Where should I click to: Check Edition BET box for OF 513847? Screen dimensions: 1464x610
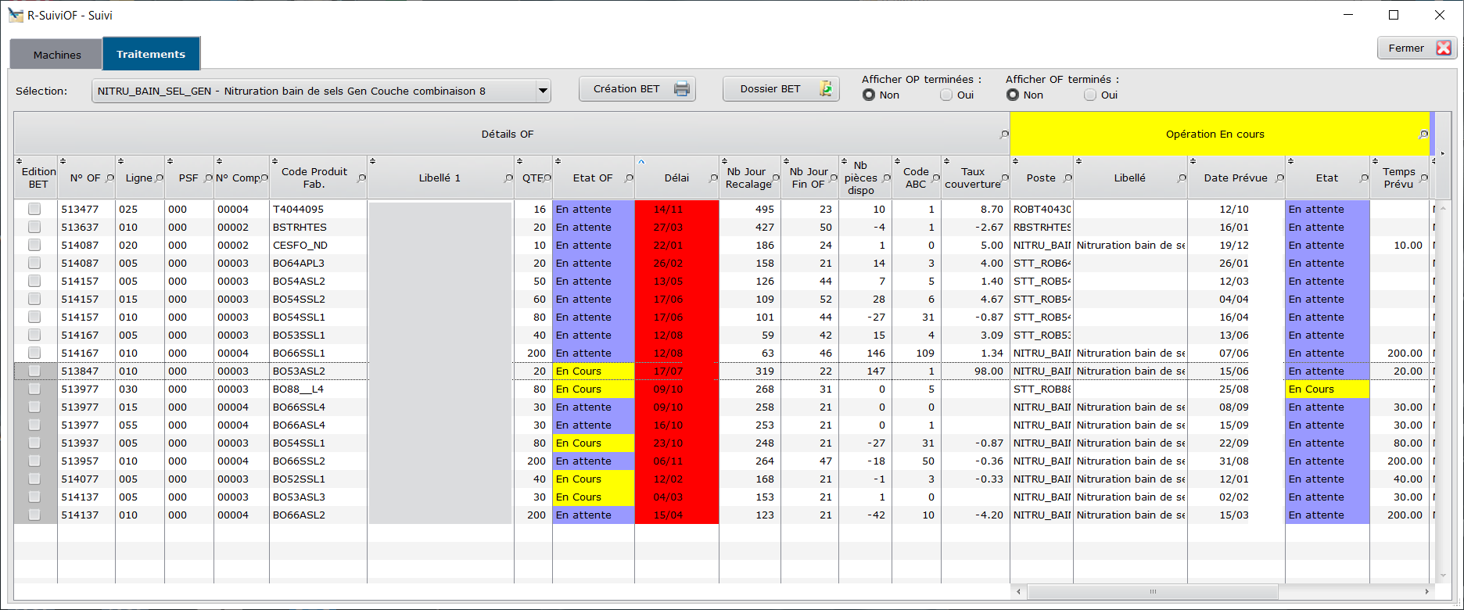coord(34,371)
